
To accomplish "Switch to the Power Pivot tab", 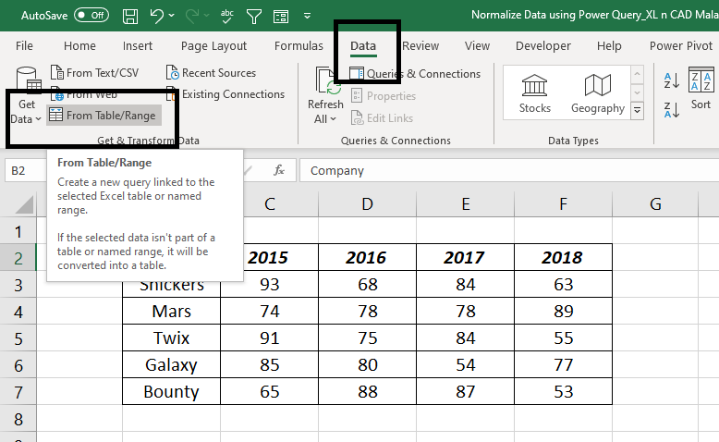I will [681, 46].
